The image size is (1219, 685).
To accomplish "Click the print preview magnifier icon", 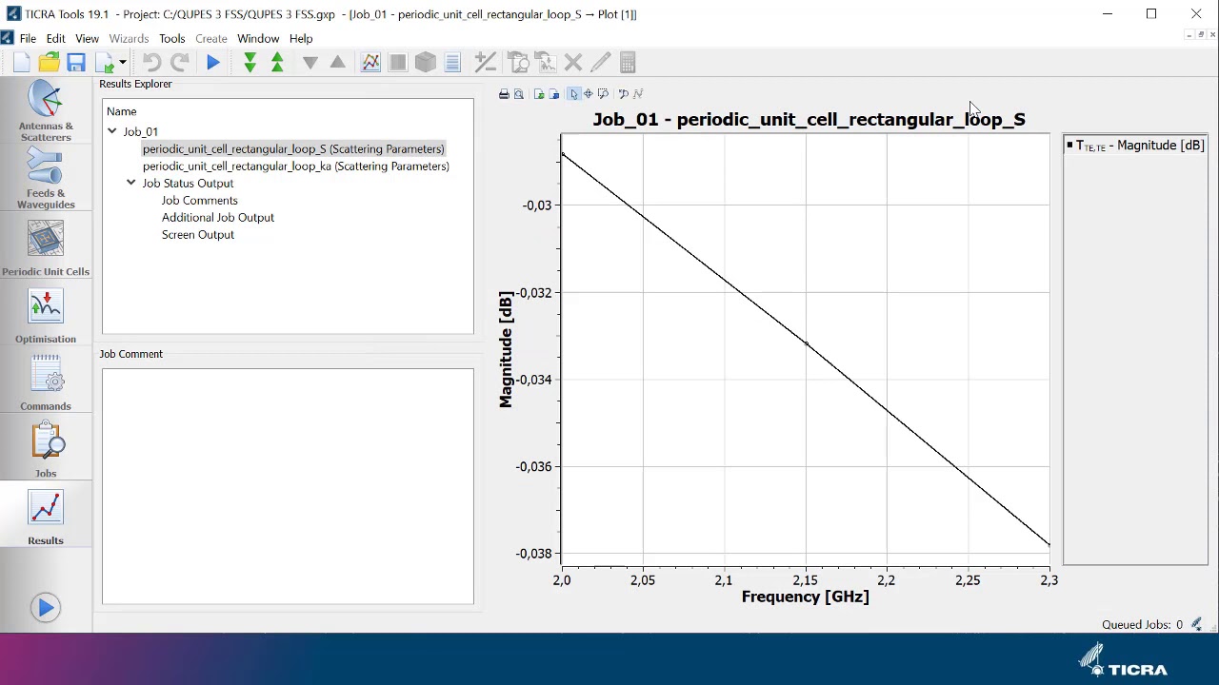I will (x=518, y=94).
